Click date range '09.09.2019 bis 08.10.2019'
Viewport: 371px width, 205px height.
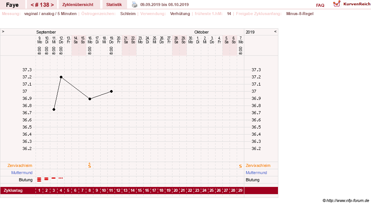pyautogui.click(x=165, y=5)
